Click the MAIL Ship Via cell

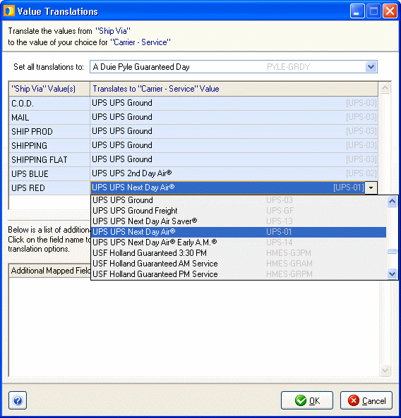click(49, 117)
